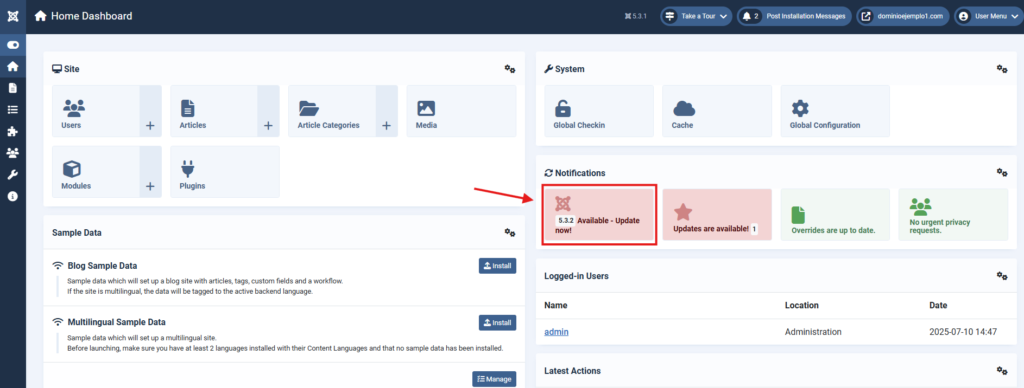
Task: Expand the Take a Tour dropdown
Action: tap(696, 16)
